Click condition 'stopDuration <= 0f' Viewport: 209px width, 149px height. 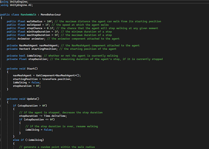(x=39, y=120)
